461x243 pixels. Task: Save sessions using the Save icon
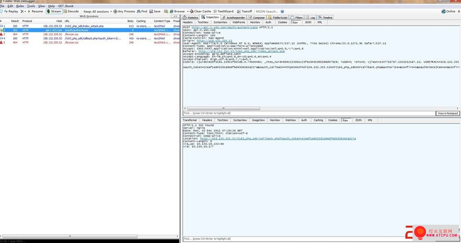tap(151, 11)
